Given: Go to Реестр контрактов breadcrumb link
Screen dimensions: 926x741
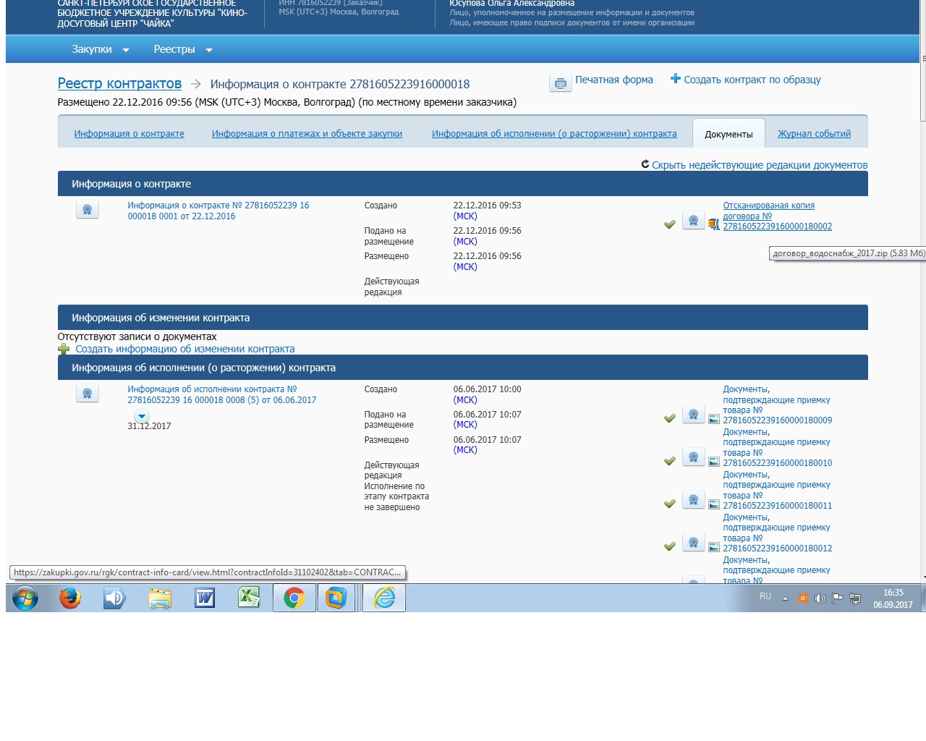Looking at the screenshot, I should [119, 83].
